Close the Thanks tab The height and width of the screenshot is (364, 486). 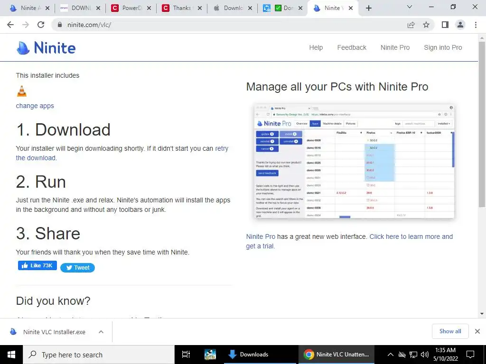click(x=200, y=8)
